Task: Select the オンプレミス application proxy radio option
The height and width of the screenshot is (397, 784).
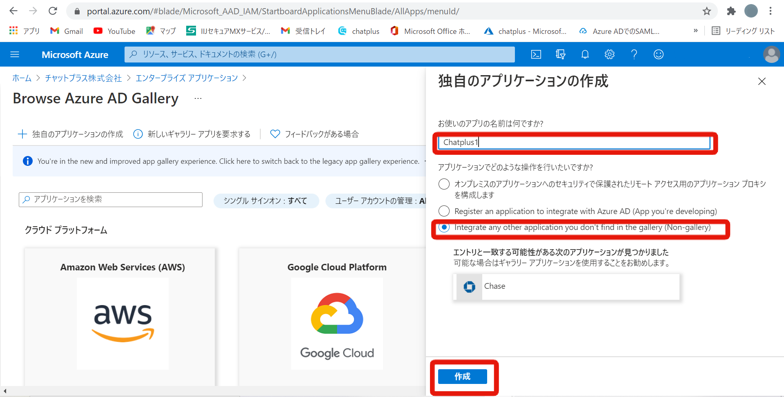Action: pos(444,184)
